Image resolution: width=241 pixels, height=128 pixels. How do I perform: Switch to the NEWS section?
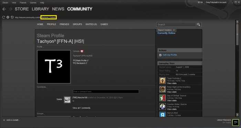point(58,9)
